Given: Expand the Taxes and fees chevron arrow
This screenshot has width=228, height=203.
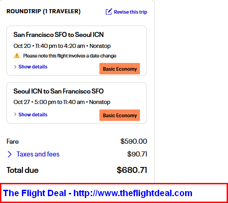Looking at the screenshot, I should [x=10, y=154].
